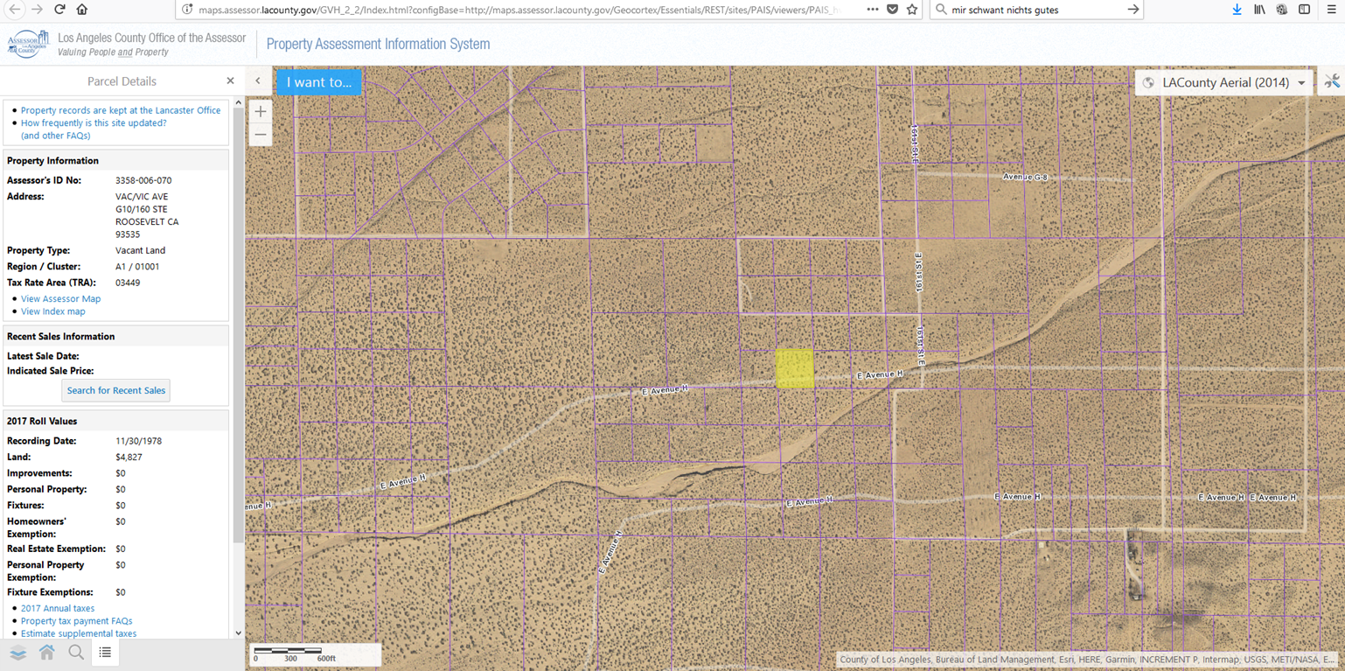Click the Vacant Land property type value
Image resolution: width=1345 pixels, height=671 pixels.
pos(140,251)
